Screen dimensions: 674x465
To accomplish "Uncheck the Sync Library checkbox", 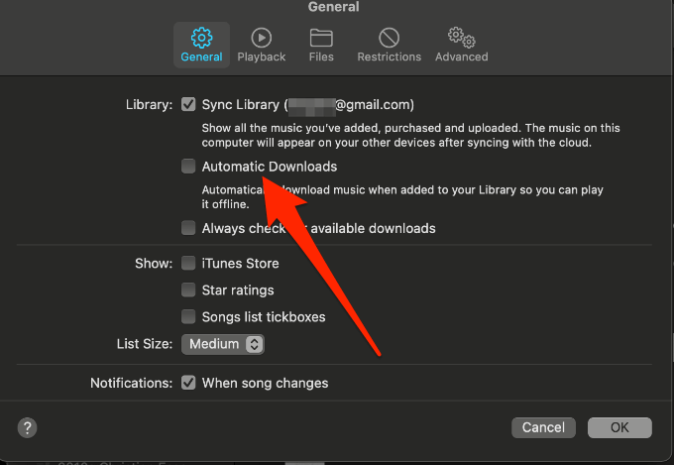I will [x=188, y=104].
